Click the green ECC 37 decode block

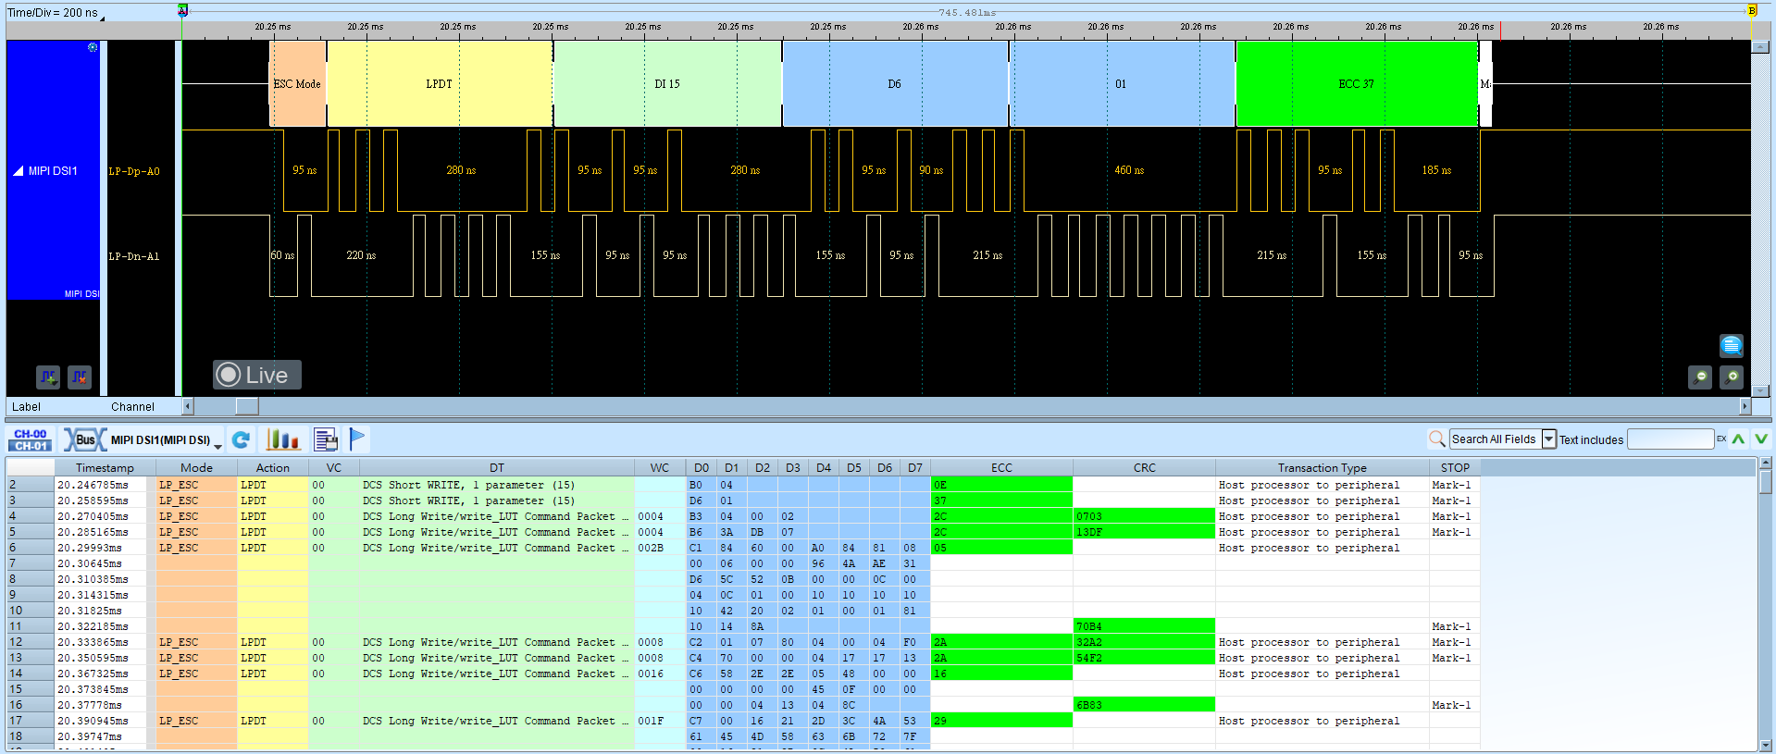pyautogui.click(x=1357, y=83)
